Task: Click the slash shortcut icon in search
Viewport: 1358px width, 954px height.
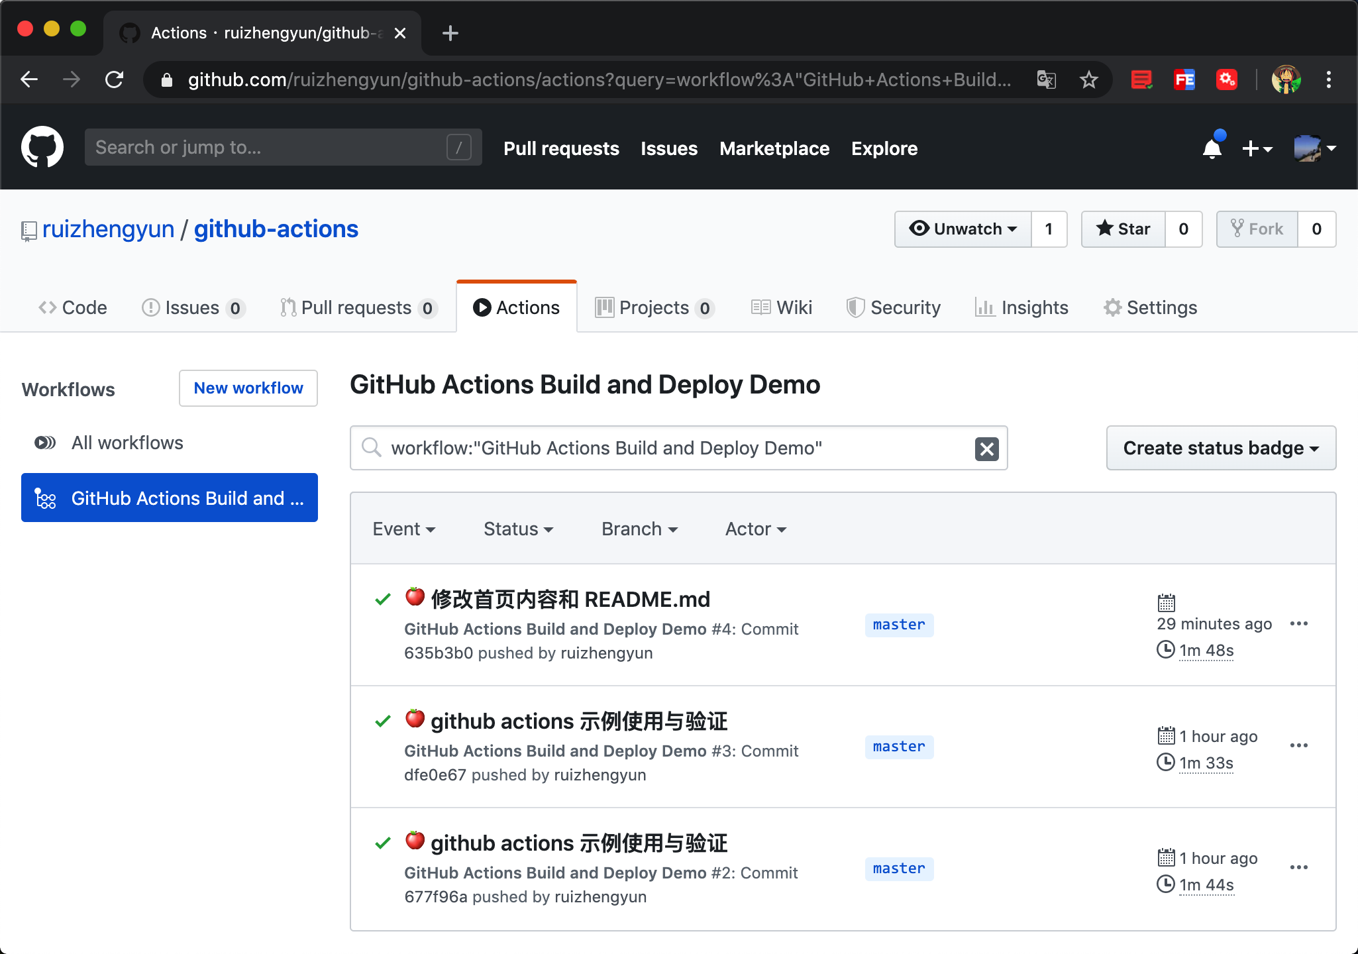Action: [x=459, y=147]
